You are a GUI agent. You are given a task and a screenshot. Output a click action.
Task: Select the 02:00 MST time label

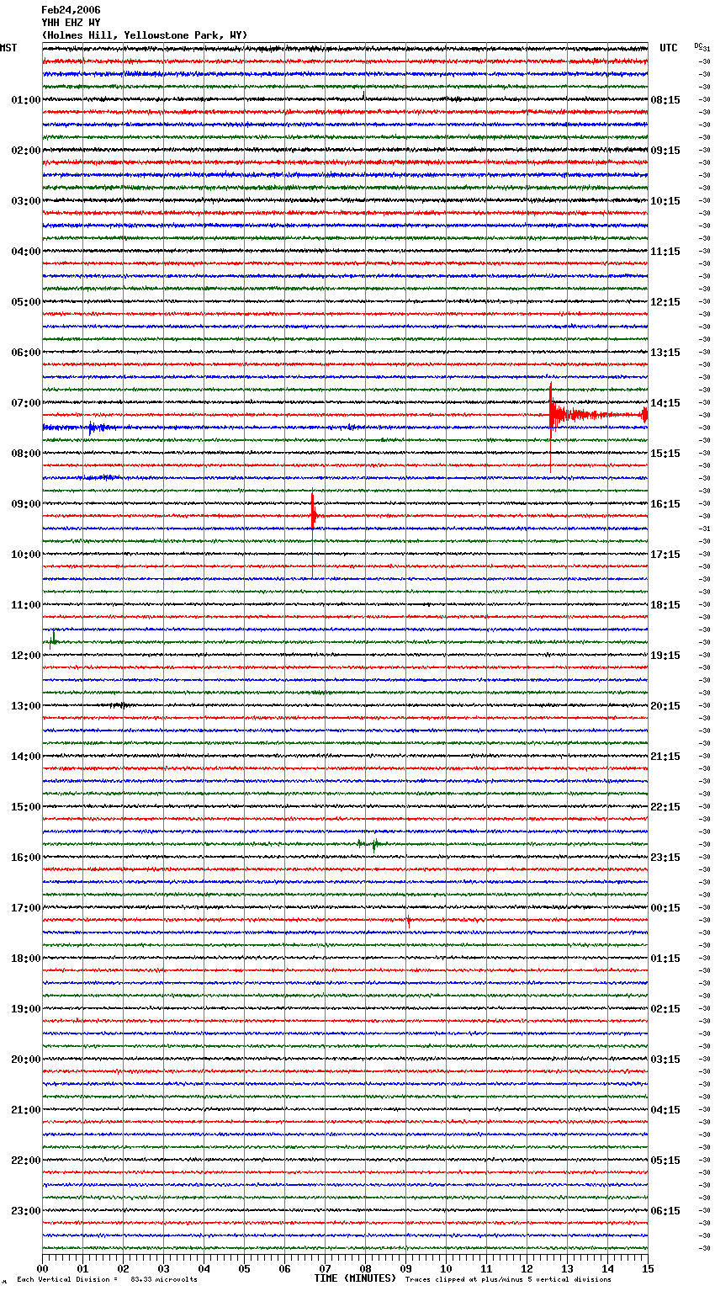(25, 151)
